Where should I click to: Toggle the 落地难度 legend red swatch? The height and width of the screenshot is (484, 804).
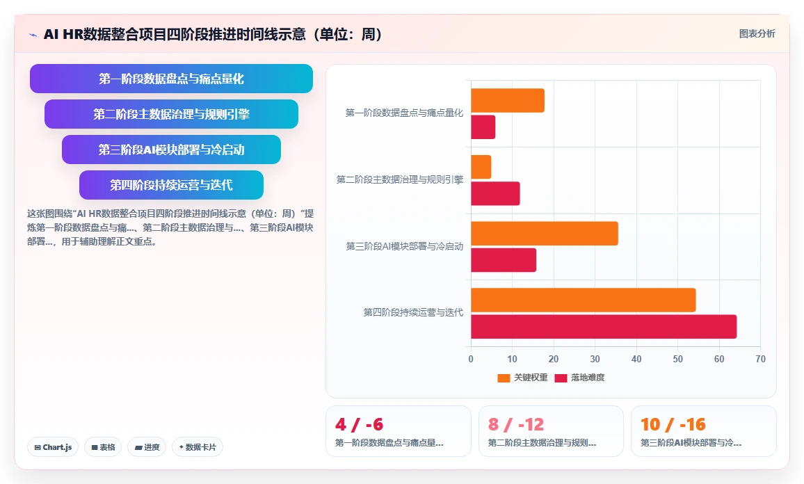pos(561,378)
